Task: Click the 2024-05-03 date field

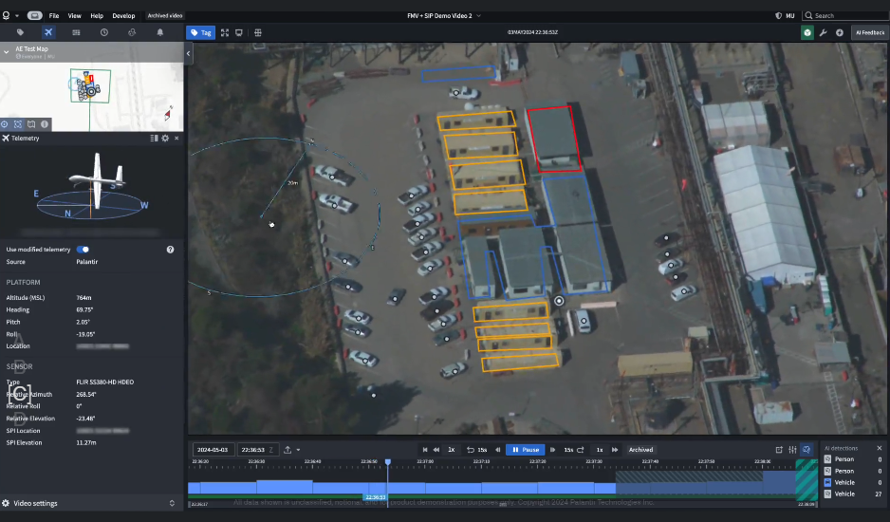Action: click(x=213, y=450)
